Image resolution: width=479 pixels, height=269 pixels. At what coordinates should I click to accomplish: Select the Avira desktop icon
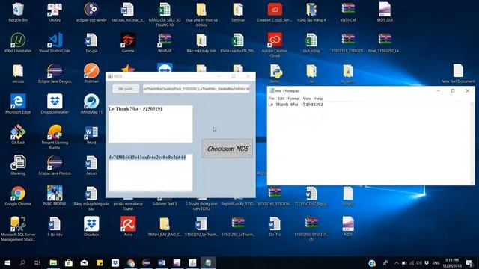(x=128, y=226)
